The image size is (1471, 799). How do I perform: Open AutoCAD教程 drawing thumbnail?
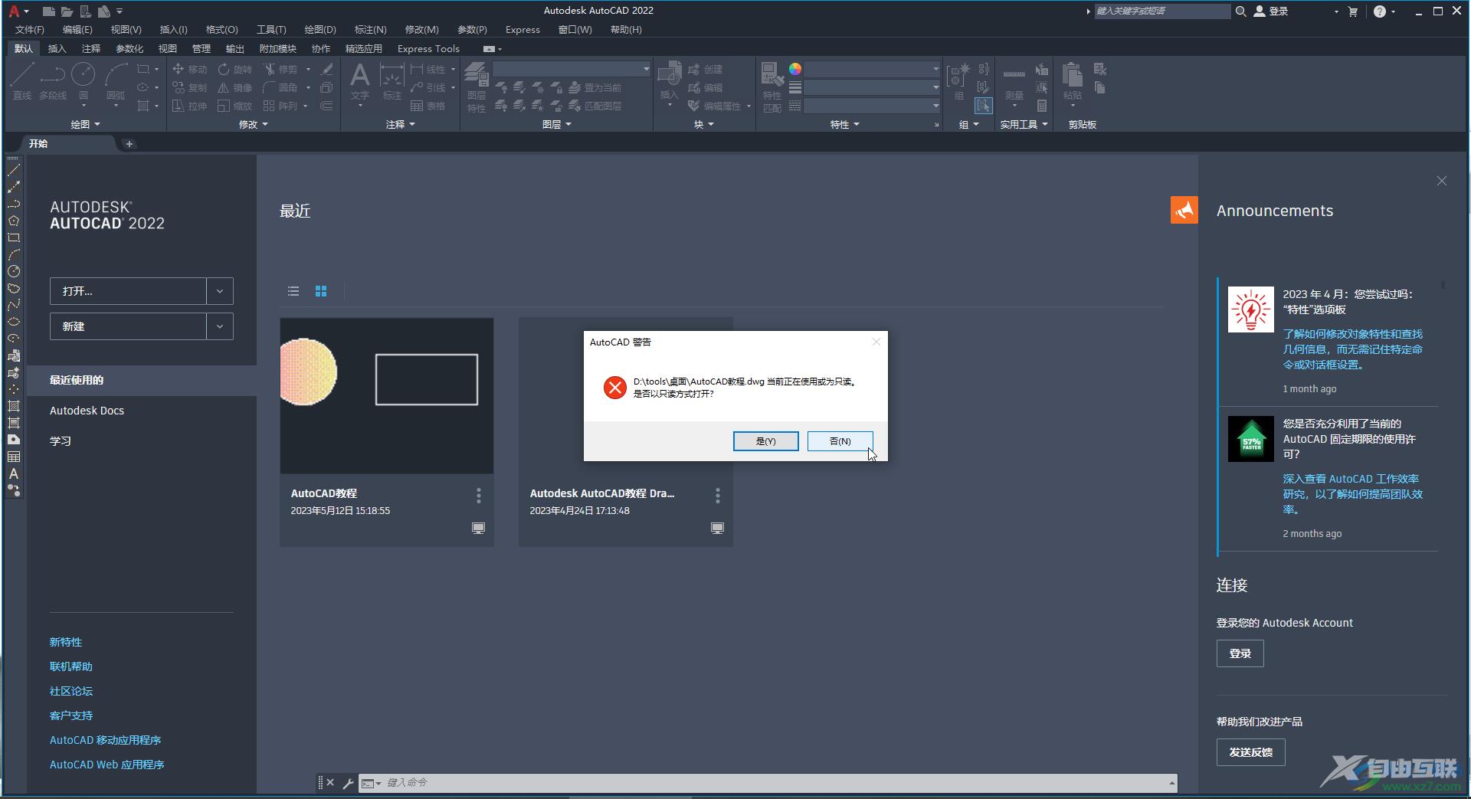click(x=387, y=396)
